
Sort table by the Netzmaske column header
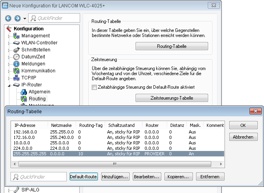click(61, 125)
